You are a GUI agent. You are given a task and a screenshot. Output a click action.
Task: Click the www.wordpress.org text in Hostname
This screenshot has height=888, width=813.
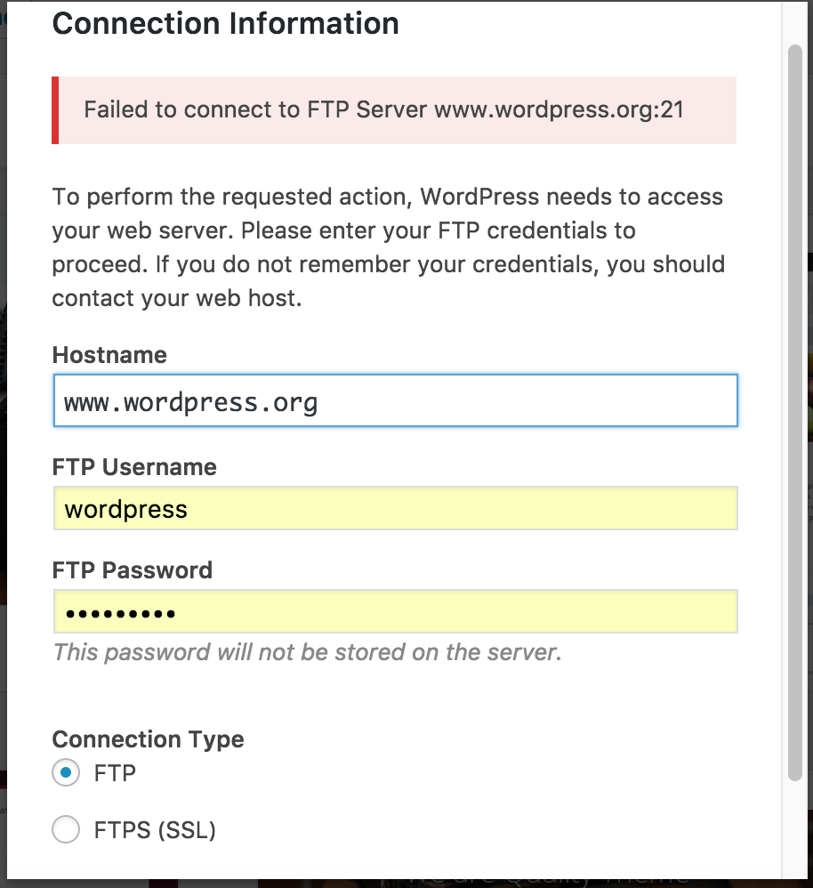click(190, 403)
